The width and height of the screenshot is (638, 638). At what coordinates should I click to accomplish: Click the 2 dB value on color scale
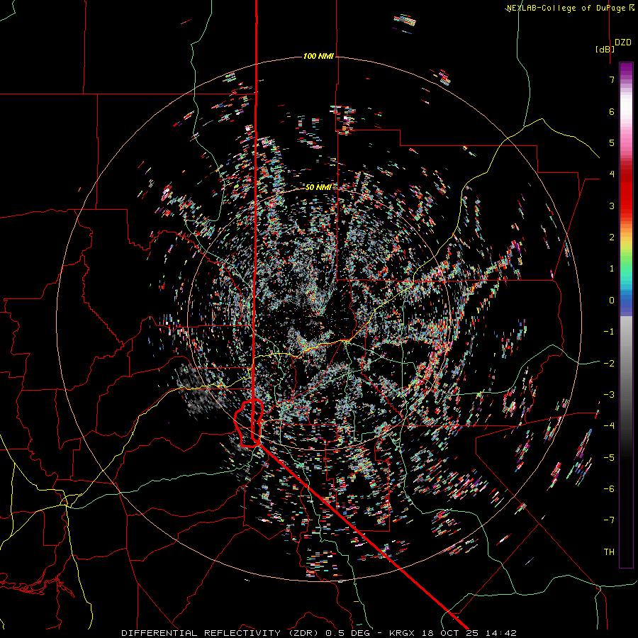[612, 237]
